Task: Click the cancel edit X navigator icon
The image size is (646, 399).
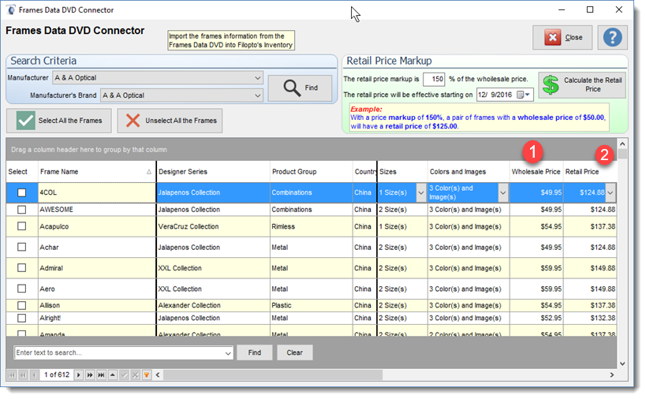Action: 135,375
